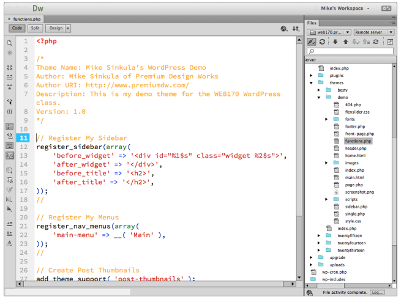401x300 pixels.
Task: Click the Synchronize with remote server icon
Action: 376,42
